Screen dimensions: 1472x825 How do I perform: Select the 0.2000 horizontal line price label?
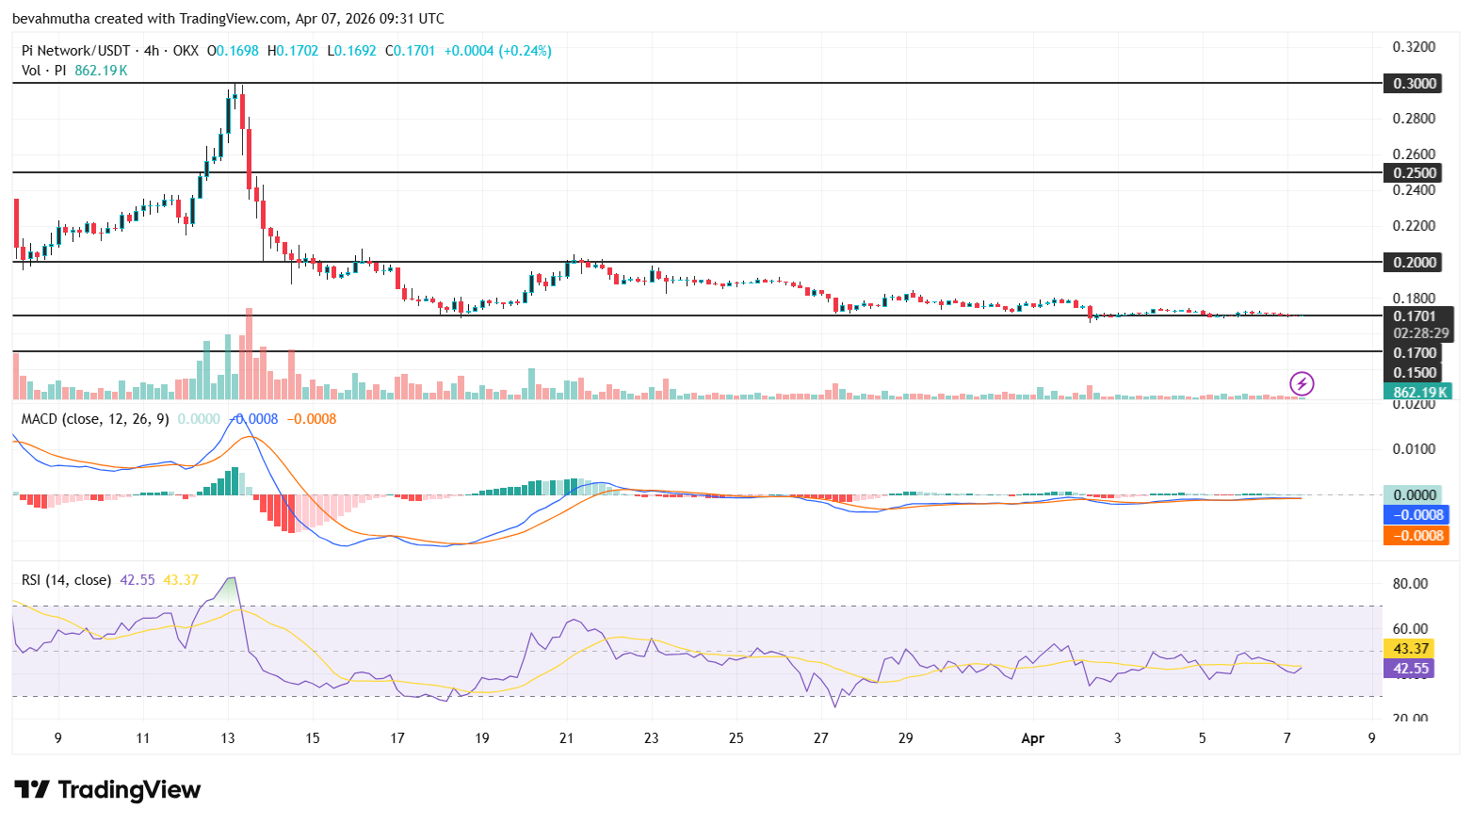(1414, 263)
